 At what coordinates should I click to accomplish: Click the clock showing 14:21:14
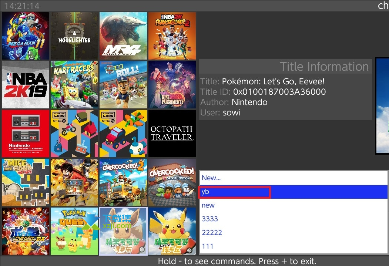click(x=22, y=6)
